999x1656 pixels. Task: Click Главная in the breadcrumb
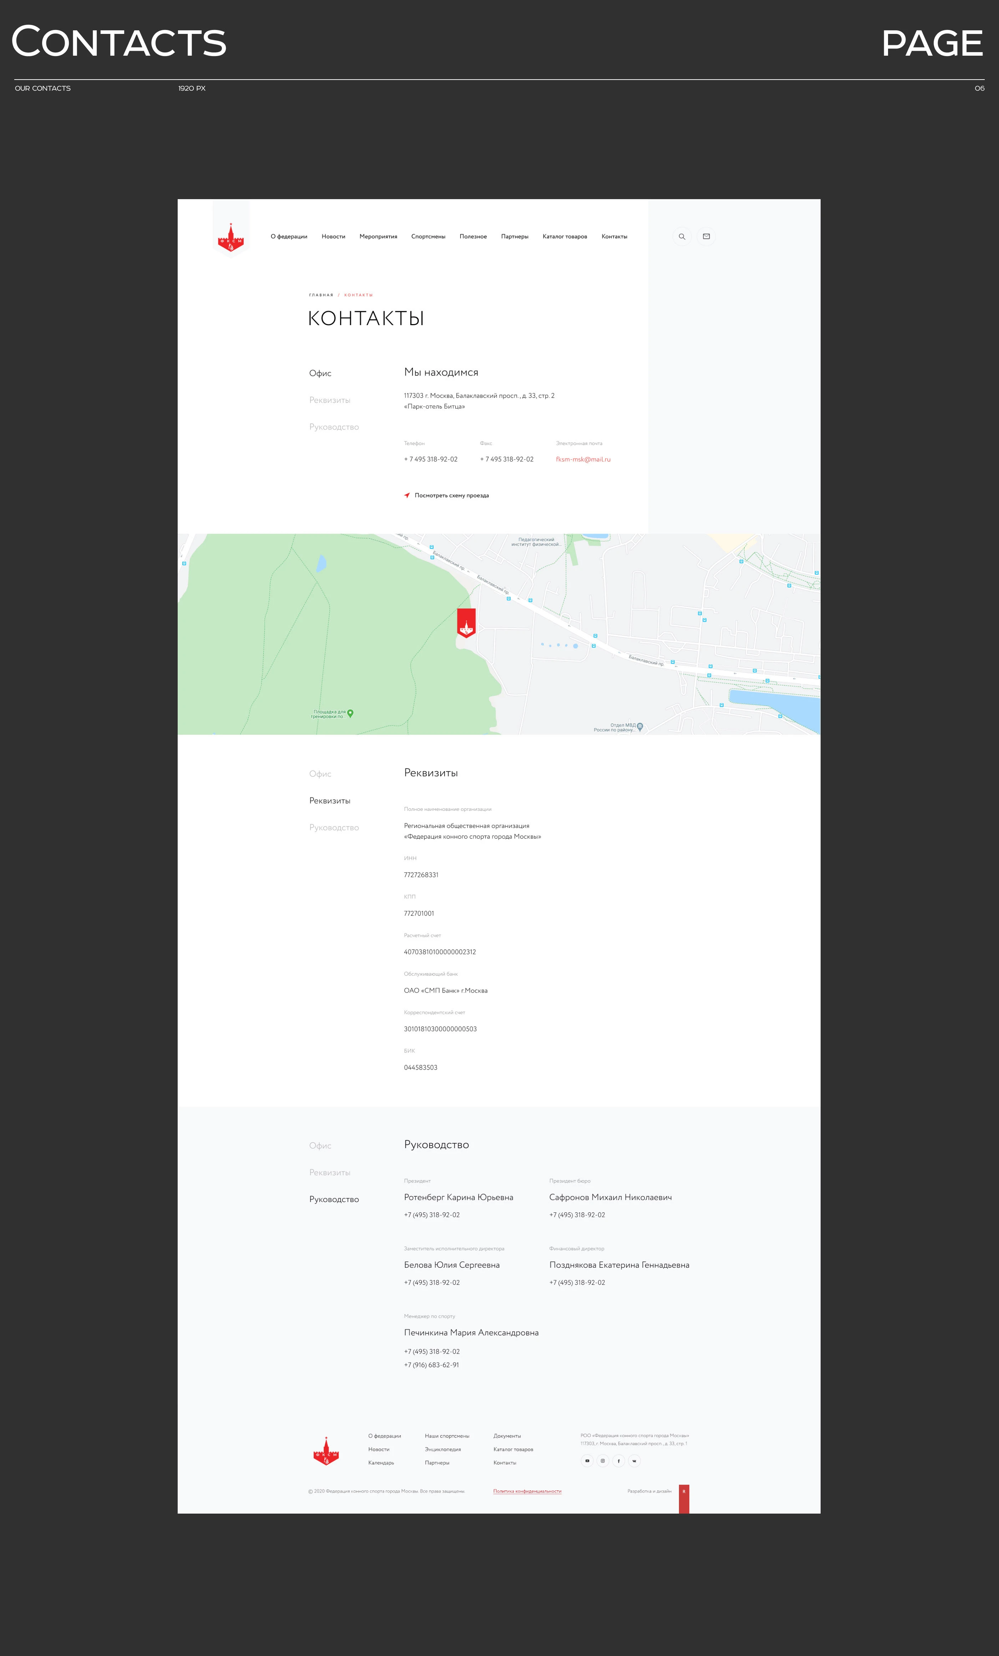pos(321,295)
